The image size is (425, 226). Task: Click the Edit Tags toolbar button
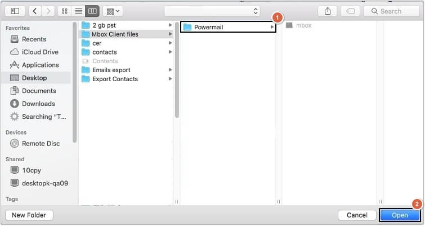pos(351,11)
